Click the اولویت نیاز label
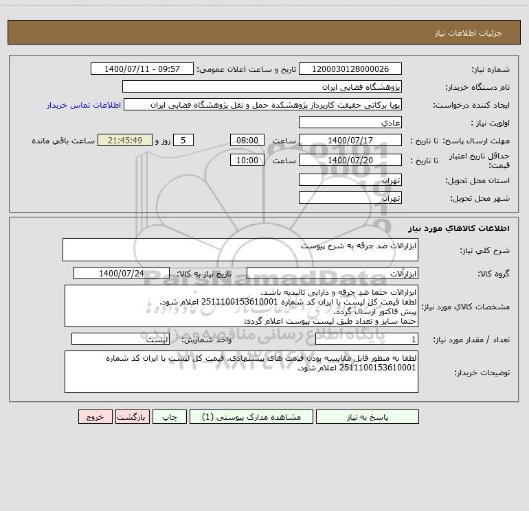529x511 pixels. coord(491,123)
